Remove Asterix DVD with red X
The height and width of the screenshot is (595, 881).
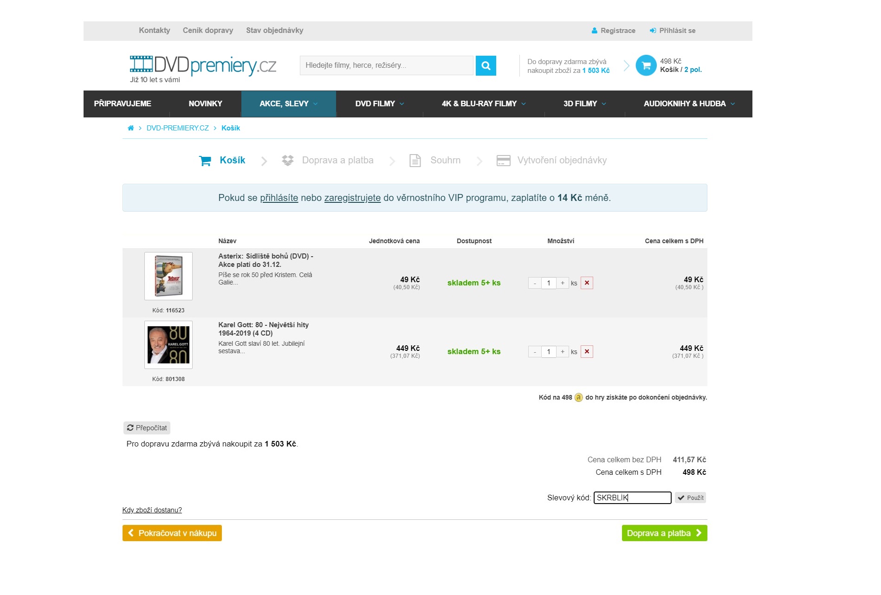(587, 283)
